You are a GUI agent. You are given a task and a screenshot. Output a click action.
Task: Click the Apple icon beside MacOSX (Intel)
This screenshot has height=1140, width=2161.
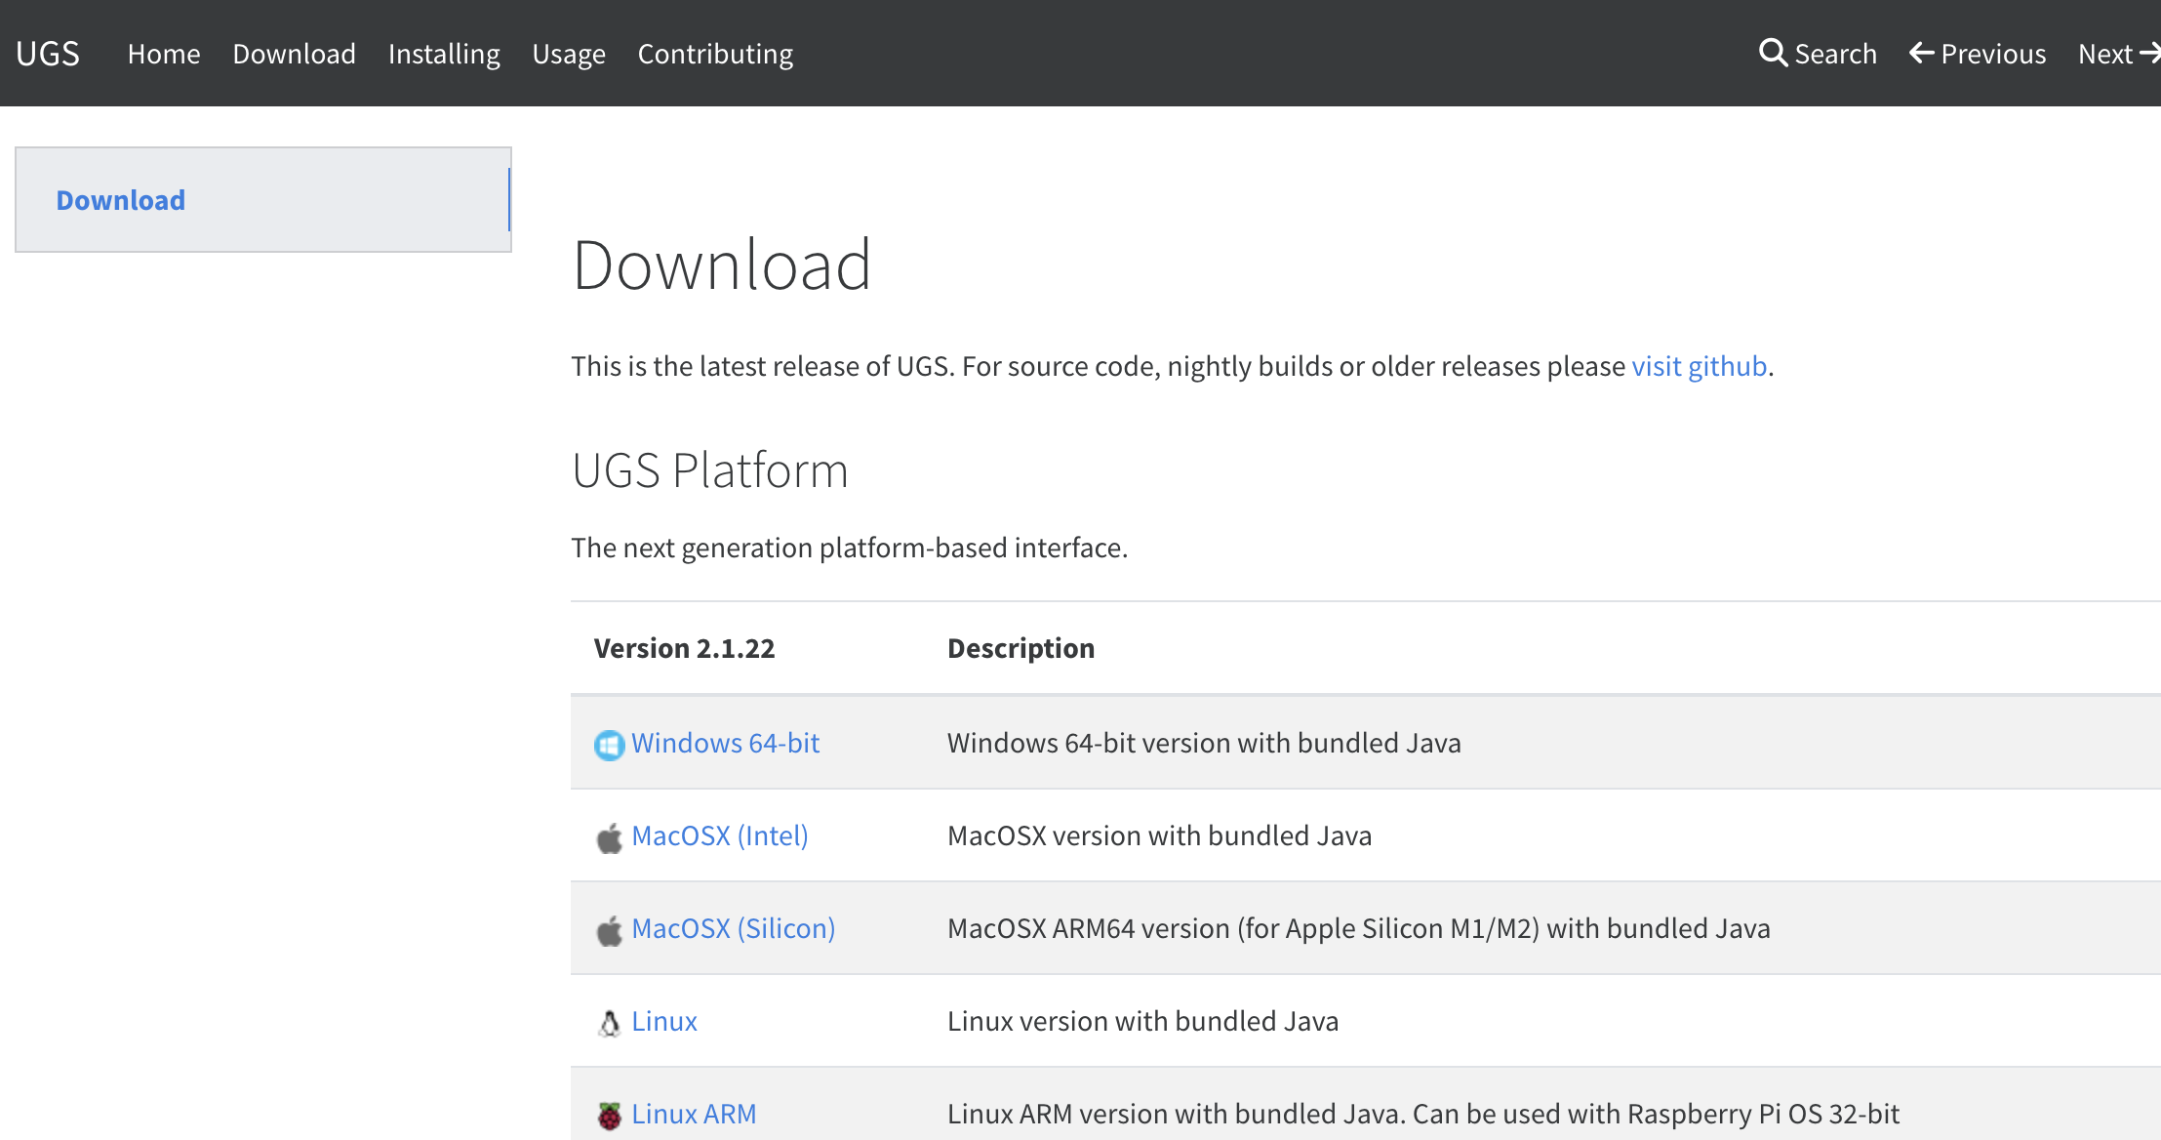[x=609, y=835]
